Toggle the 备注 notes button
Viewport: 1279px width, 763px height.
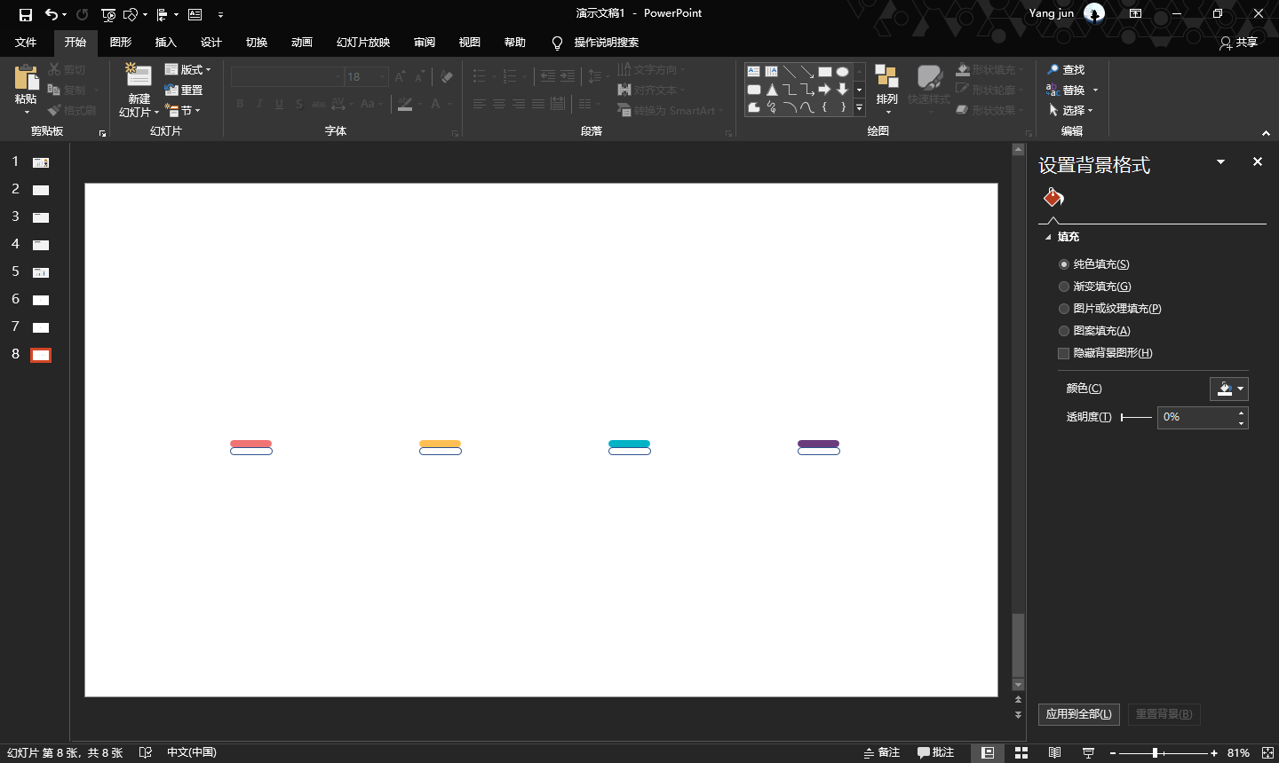(881, 752)
